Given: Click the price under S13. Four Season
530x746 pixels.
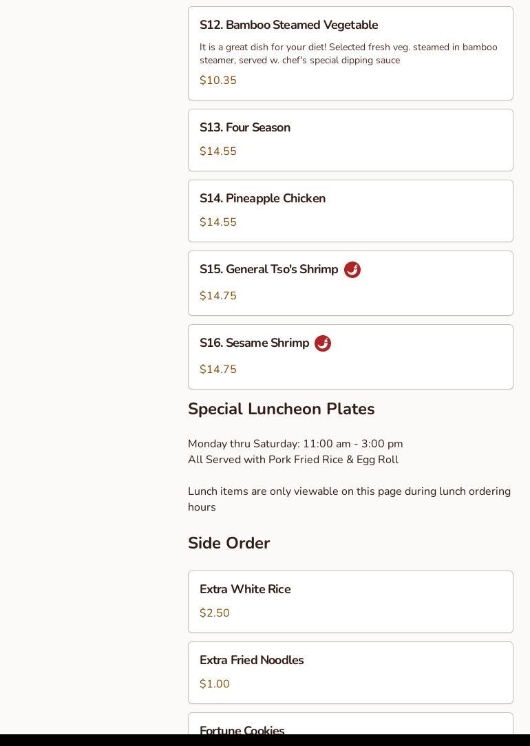Looking at the screenshot, I should tap(218, 151).
